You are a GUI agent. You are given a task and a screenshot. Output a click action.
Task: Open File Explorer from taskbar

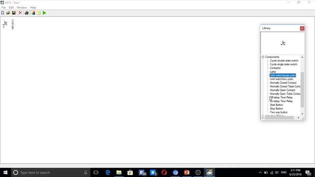click(x=119, y=173)
